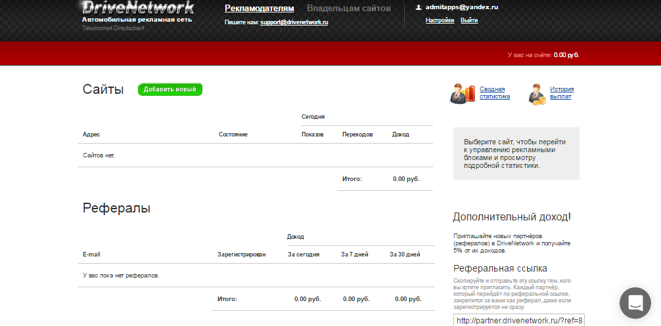The height and width of the screenshot is (326, 661).
Task: Click the Адрес column header
Action: click(91, 134)
